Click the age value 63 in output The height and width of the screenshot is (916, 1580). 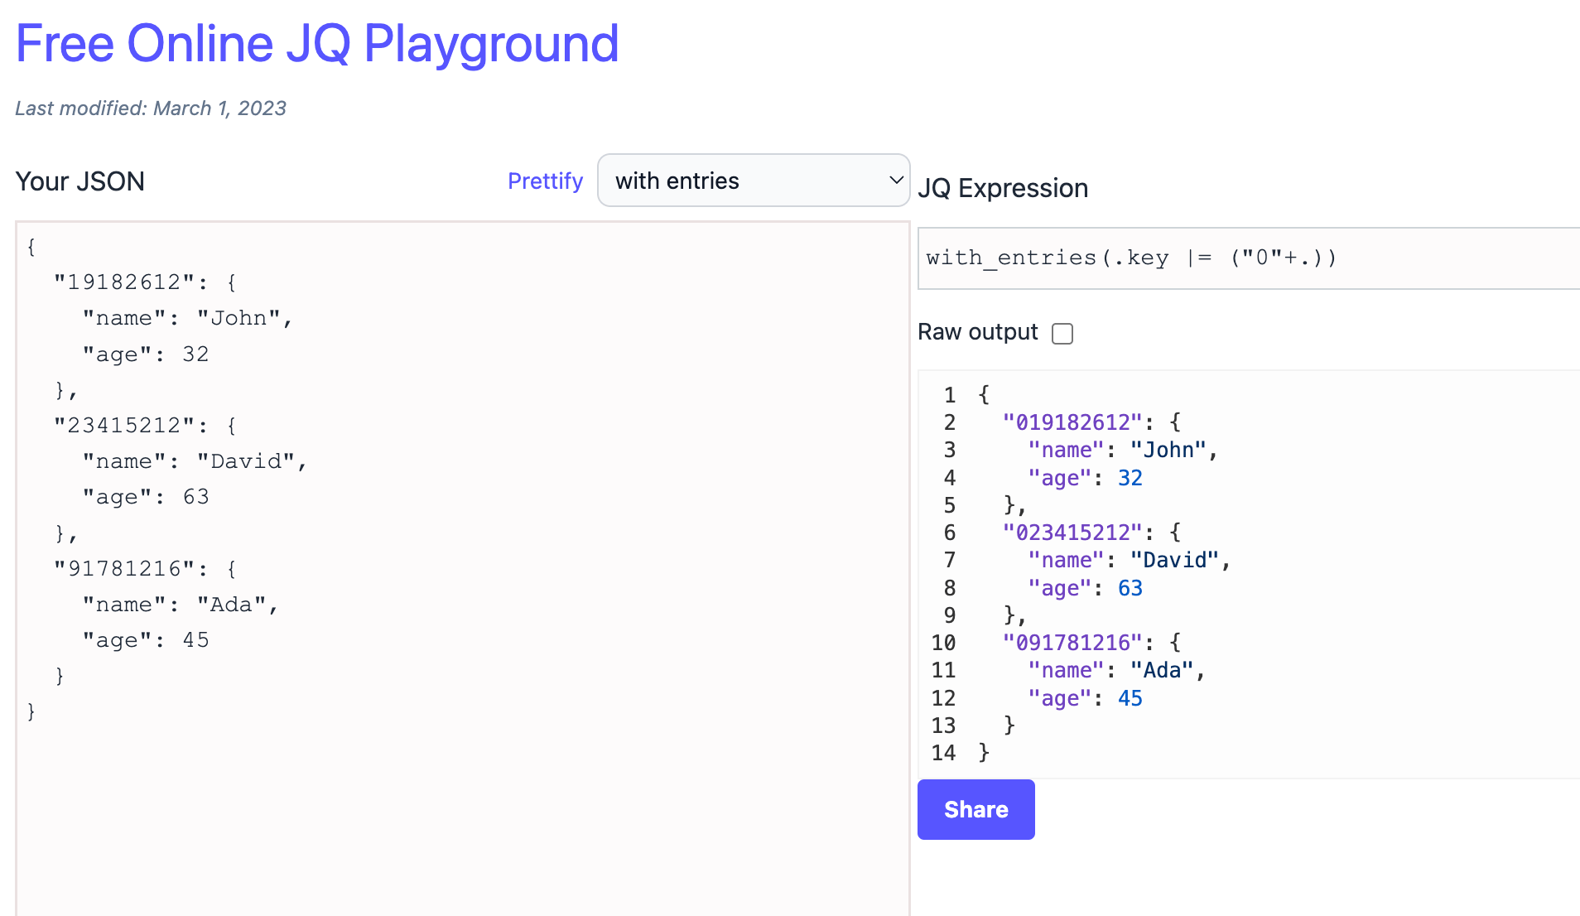click(1130, 588)
